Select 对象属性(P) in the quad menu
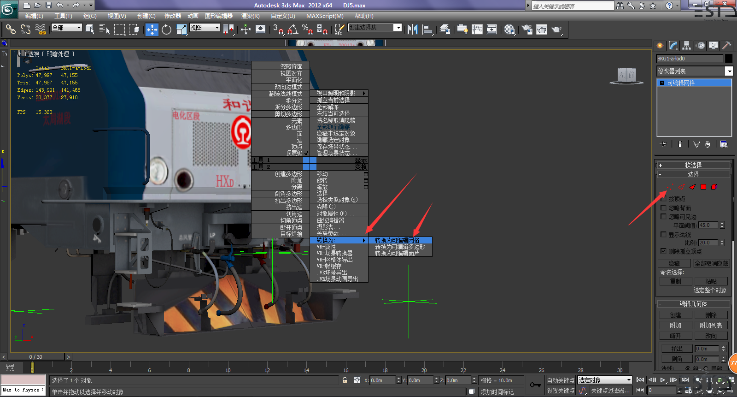The image size is (737, 397). pyautogui.click(x=339, y=213)
